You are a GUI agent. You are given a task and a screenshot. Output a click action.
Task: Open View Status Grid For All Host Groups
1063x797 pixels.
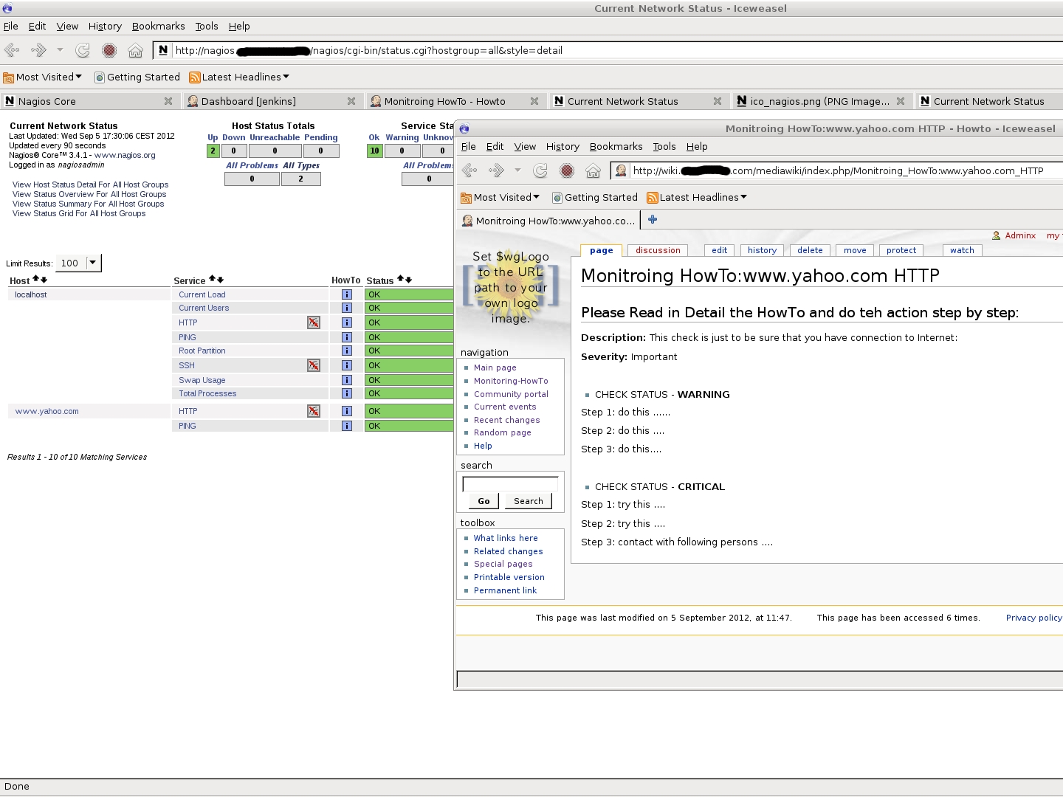pyautogui.click(x=79, y=213)
